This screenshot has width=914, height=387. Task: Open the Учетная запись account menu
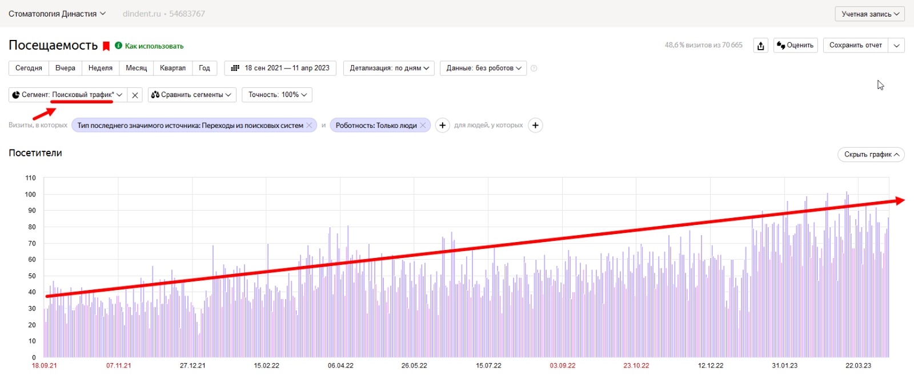(870, 14)
